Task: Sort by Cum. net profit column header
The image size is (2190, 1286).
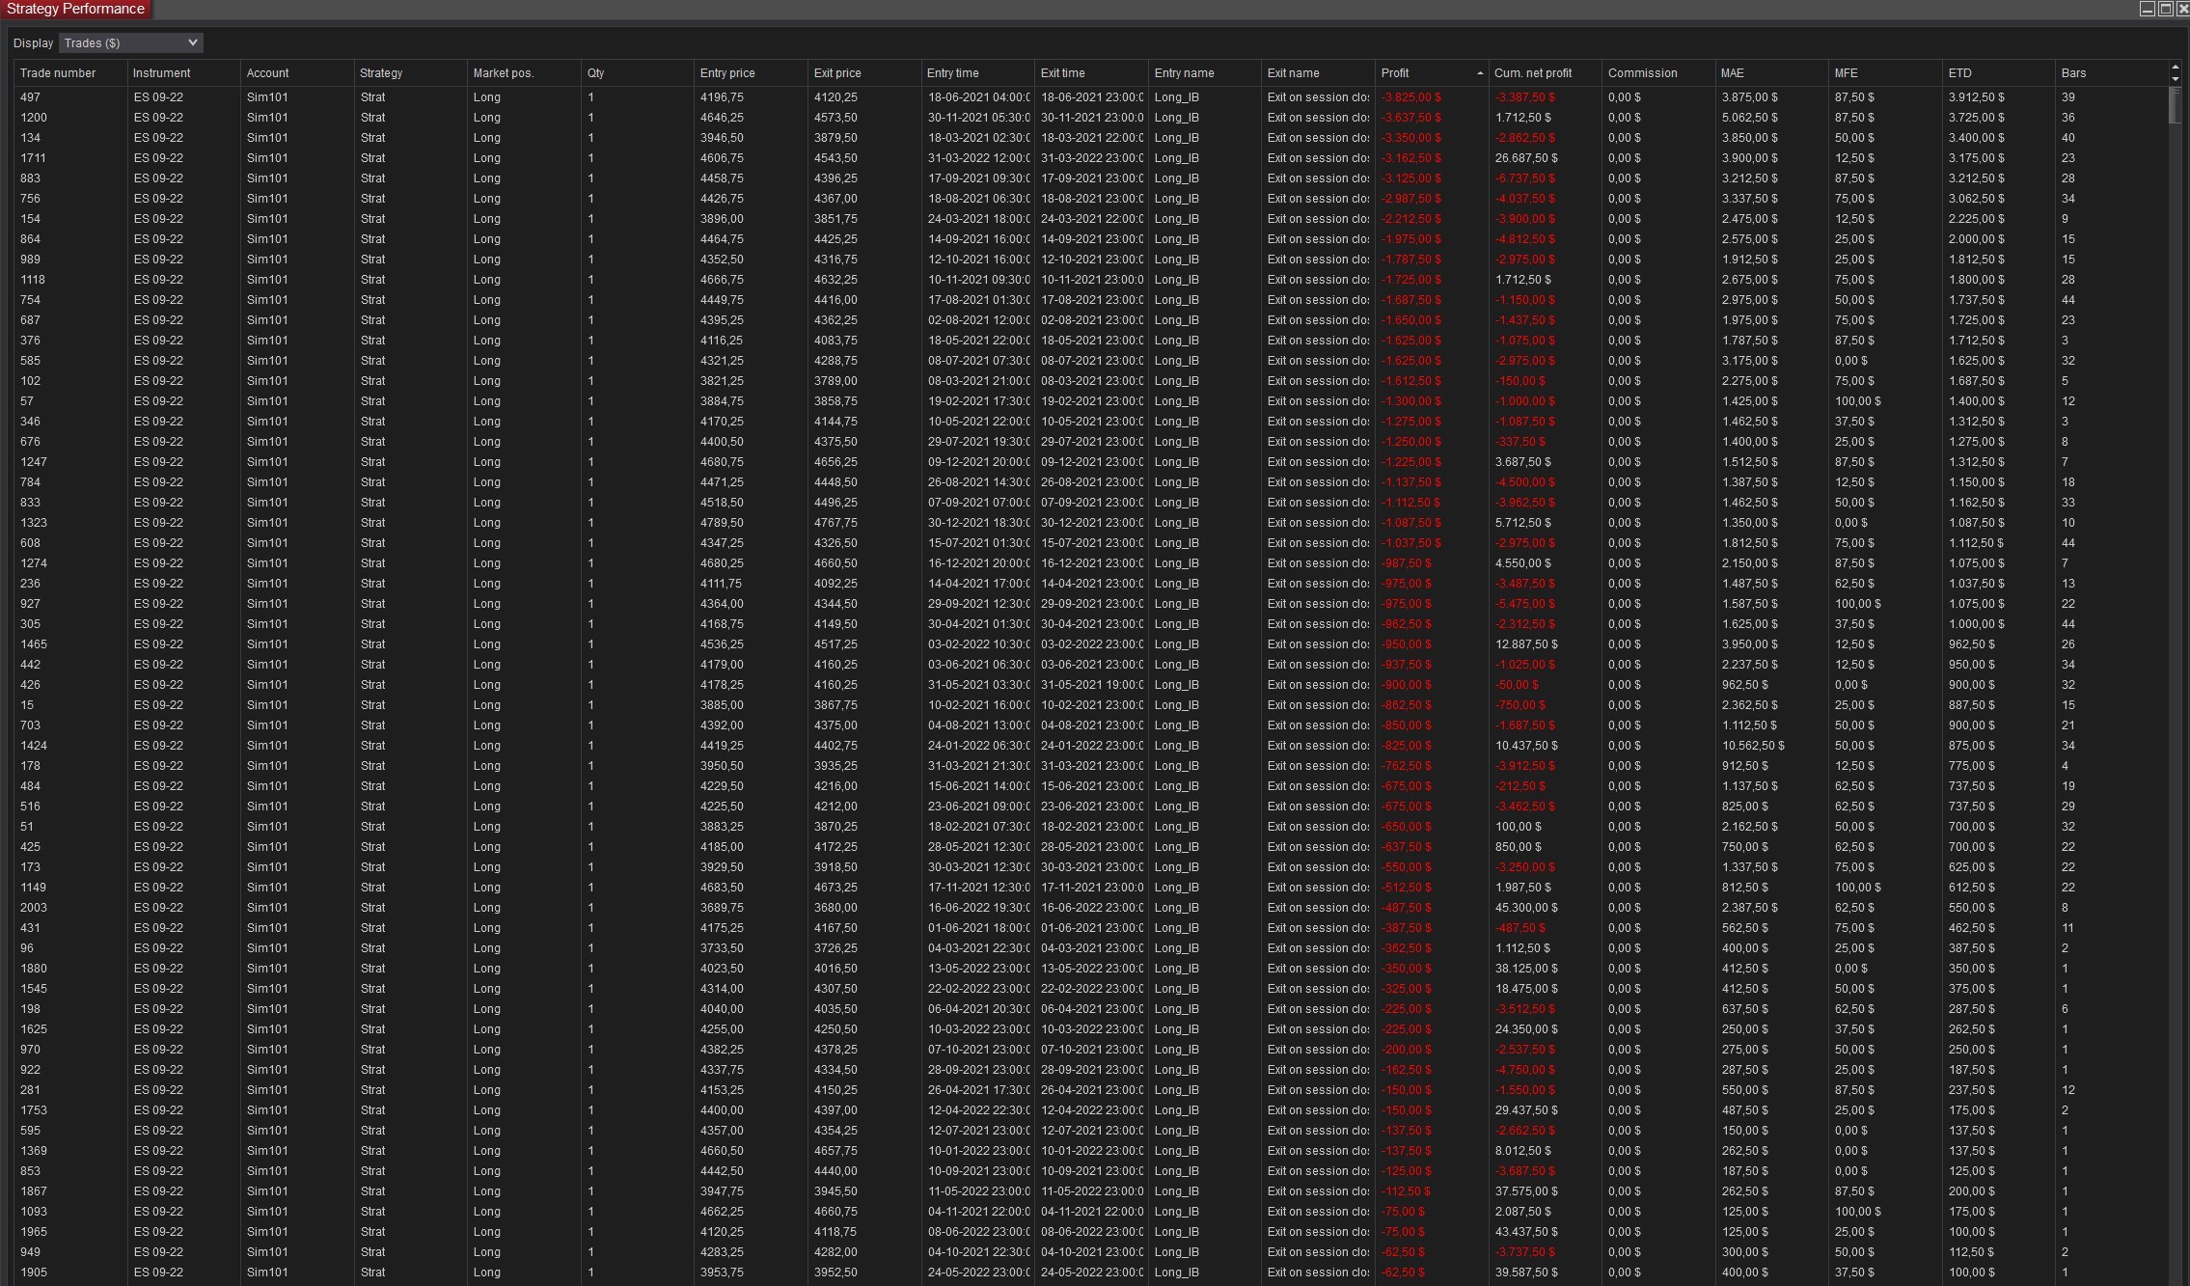Action: click(1533, 73)
